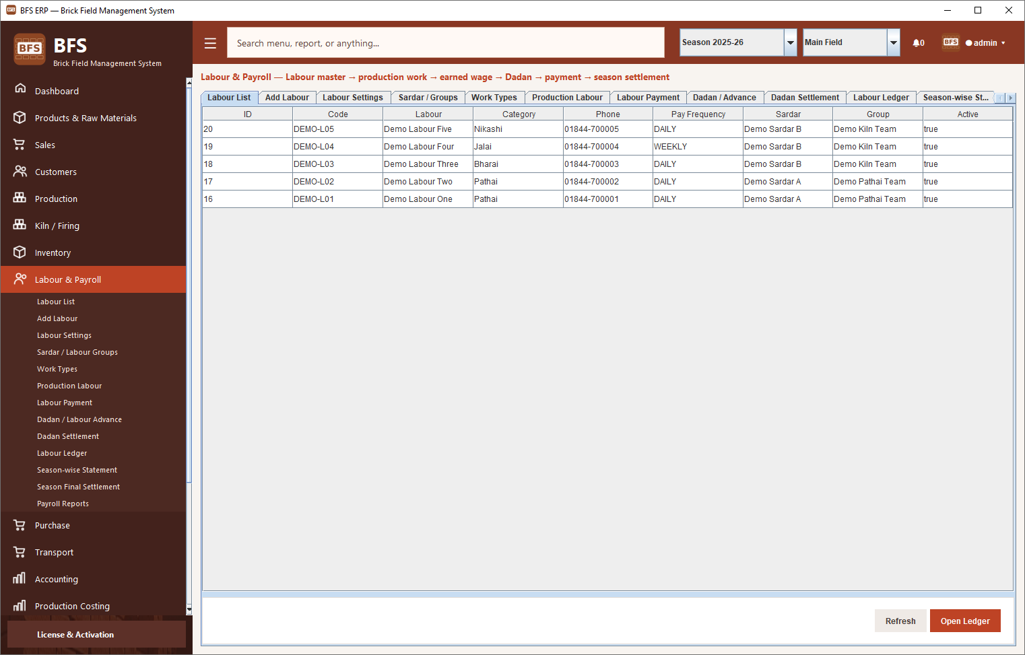
Task: Open Main Field dropdown
Action: pyautogui.click(x=851, y=42)
